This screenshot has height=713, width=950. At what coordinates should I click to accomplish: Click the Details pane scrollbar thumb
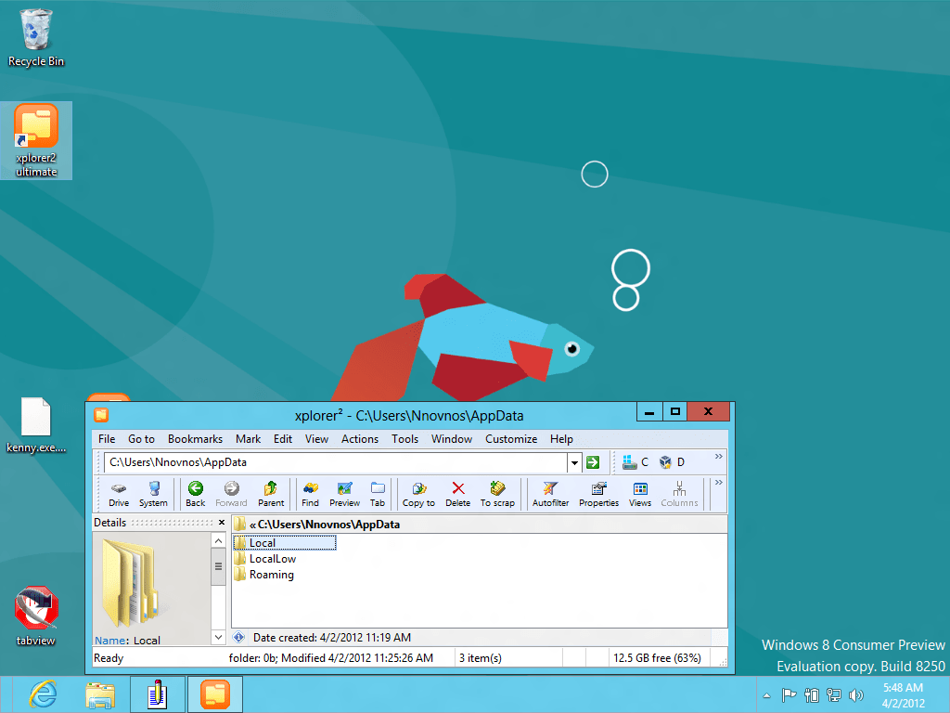point(218,566)
